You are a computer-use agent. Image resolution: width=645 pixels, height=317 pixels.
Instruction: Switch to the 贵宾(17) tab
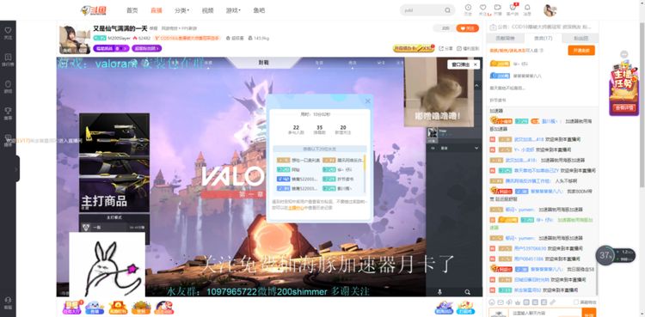(x=543, y=39)
